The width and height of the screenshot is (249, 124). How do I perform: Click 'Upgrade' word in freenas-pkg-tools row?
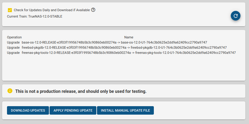(13, 53)
